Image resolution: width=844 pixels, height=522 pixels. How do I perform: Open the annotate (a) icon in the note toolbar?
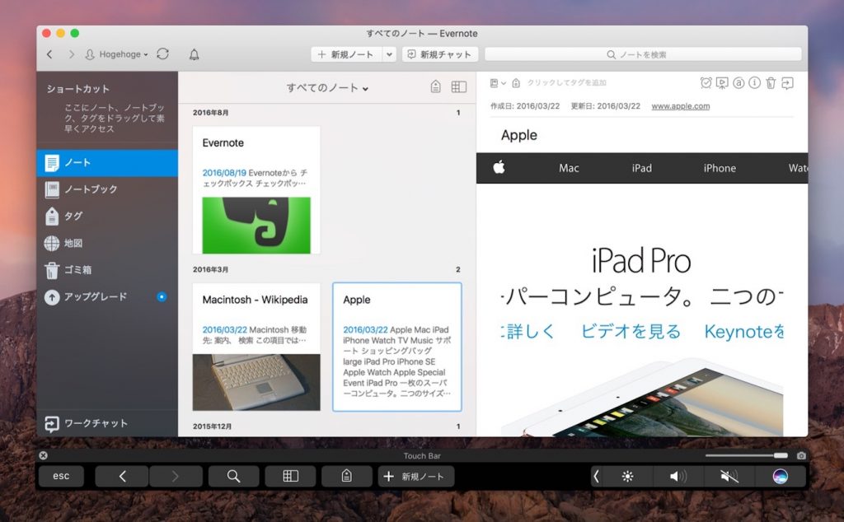(x=738, y=83)
